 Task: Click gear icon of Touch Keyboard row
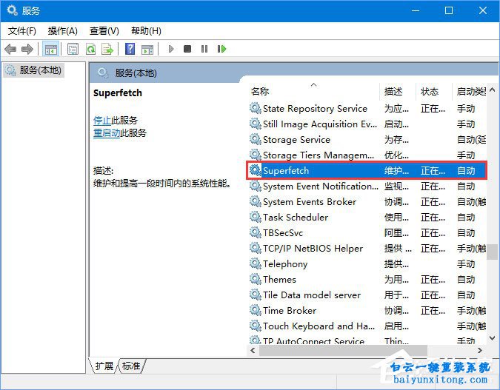[255, 326]
